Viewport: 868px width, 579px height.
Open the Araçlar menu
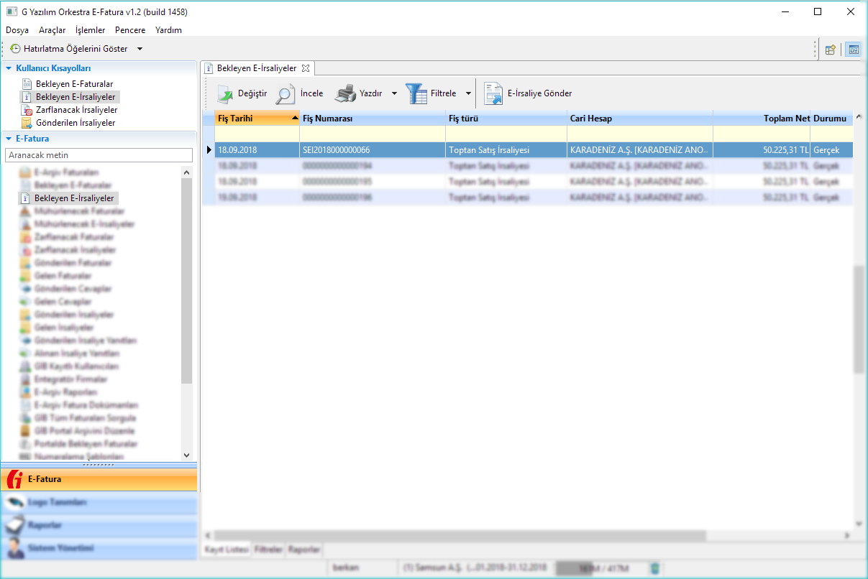click(x=52, y=30)
